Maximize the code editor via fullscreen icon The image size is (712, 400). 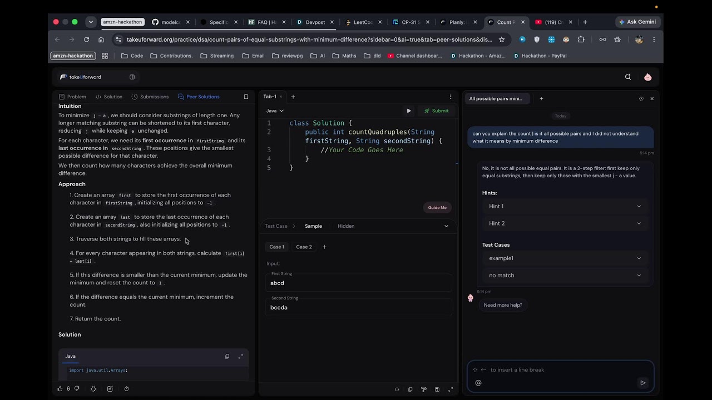coord(451,389)
